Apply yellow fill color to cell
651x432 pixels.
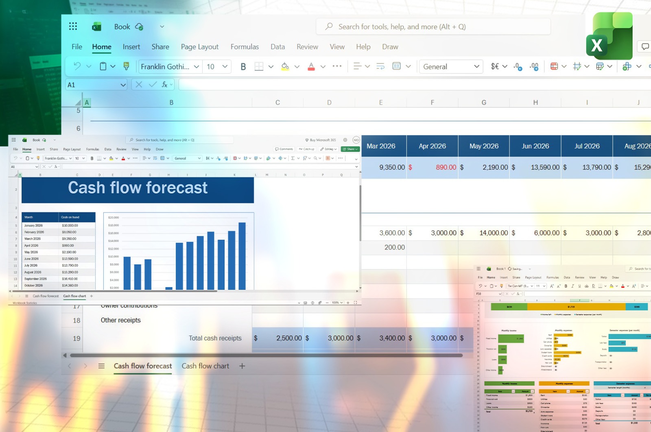click(285, 66)
